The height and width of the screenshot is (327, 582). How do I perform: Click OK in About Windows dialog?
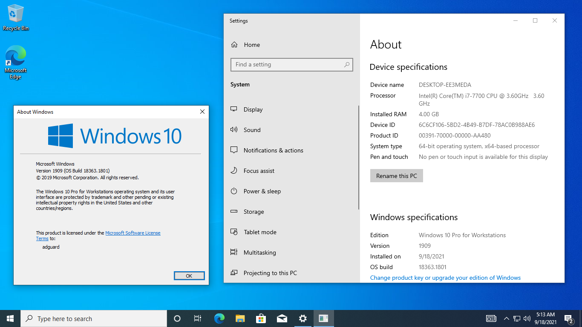(x=189, y=276)
